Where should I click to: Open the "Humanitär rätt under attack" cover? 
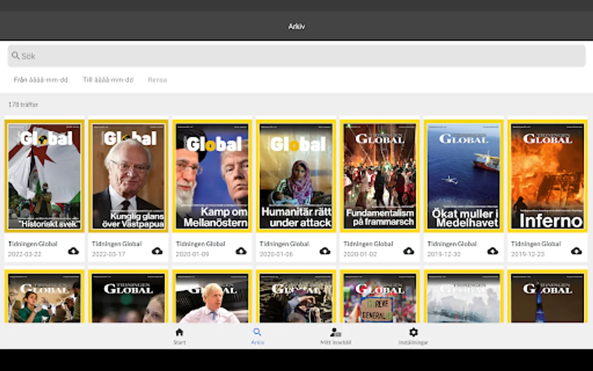click(x=296, y=176)
